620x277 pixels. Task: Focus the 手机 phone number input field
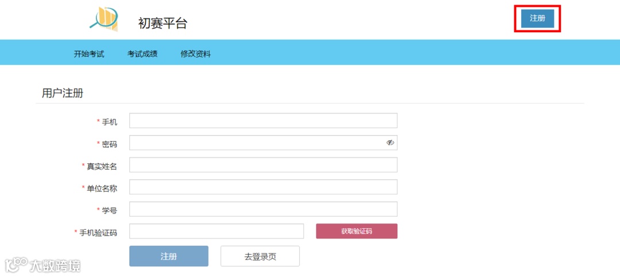coord(263,121)
